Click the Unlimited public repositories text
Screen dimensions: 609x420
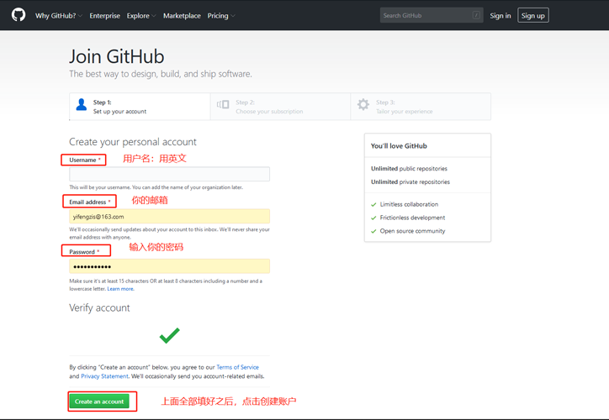click(x=409, y=169)
